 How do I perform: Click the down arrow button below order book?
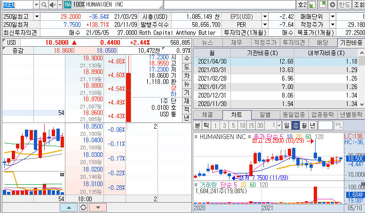(98, 207)
